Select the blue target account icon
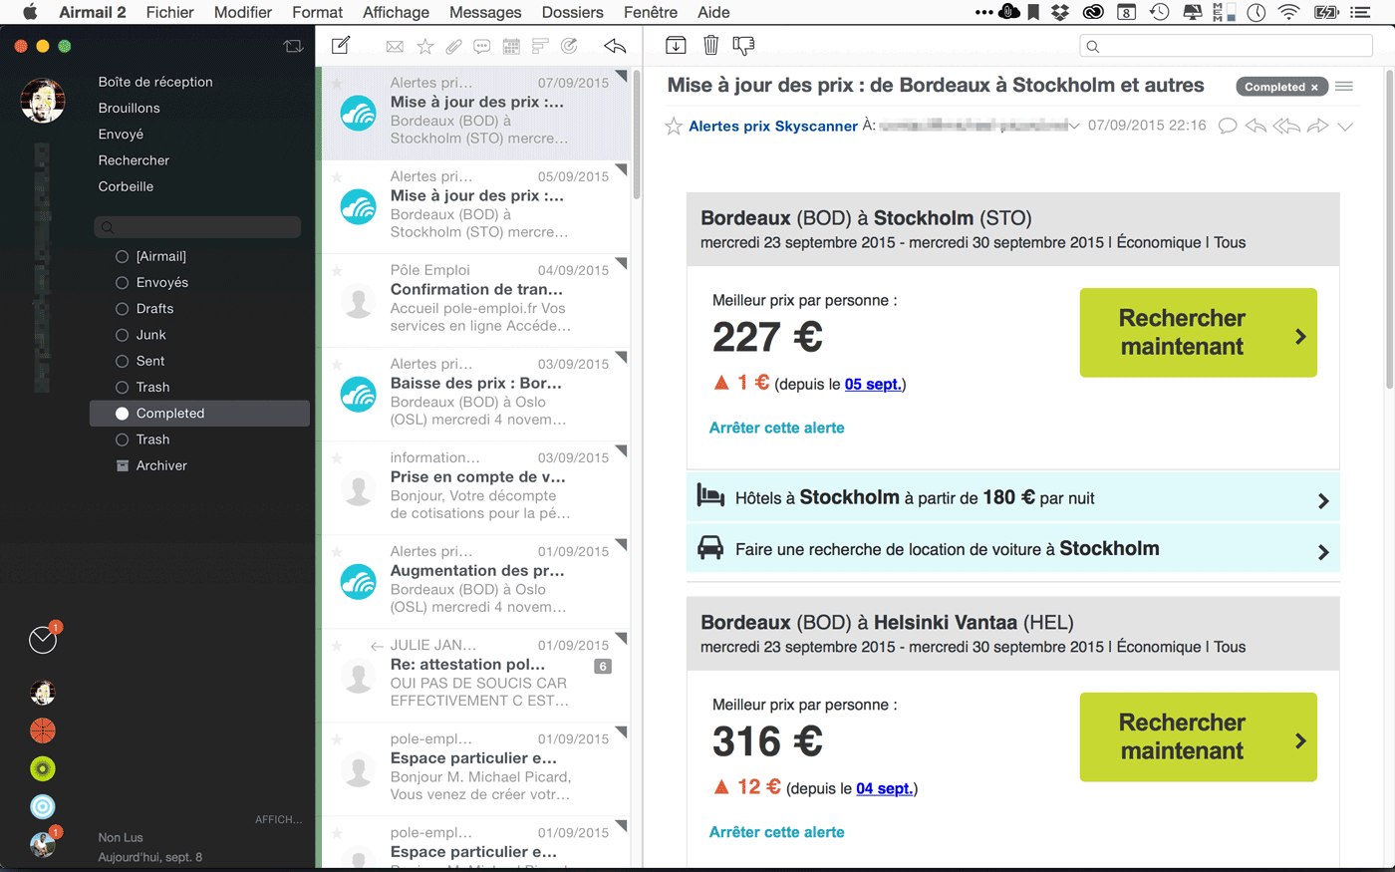Viewport: 1395px width, 872px height. pos(43,806)
